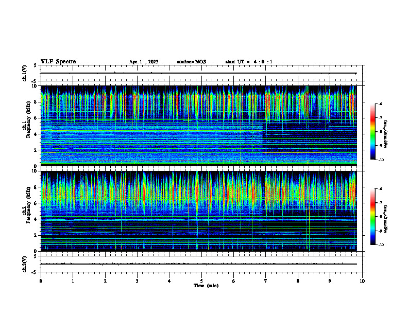Image resolution: width=408 pixels, height=315 pixels.
Task: Select the date label "Apr. 1, 2023"
Action: click(x=144, y=62)
